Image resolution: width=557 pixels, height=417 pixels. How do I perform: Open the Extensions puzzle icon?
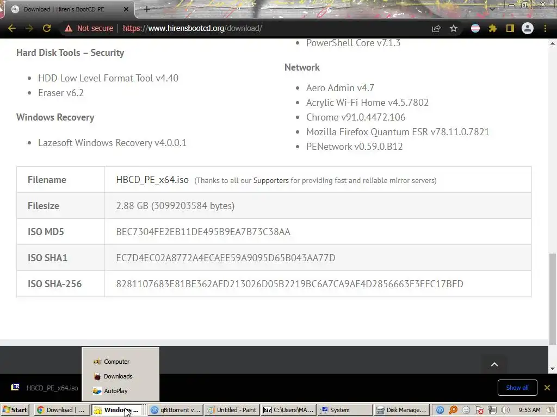pyautogui.click(x=493, y=28)
